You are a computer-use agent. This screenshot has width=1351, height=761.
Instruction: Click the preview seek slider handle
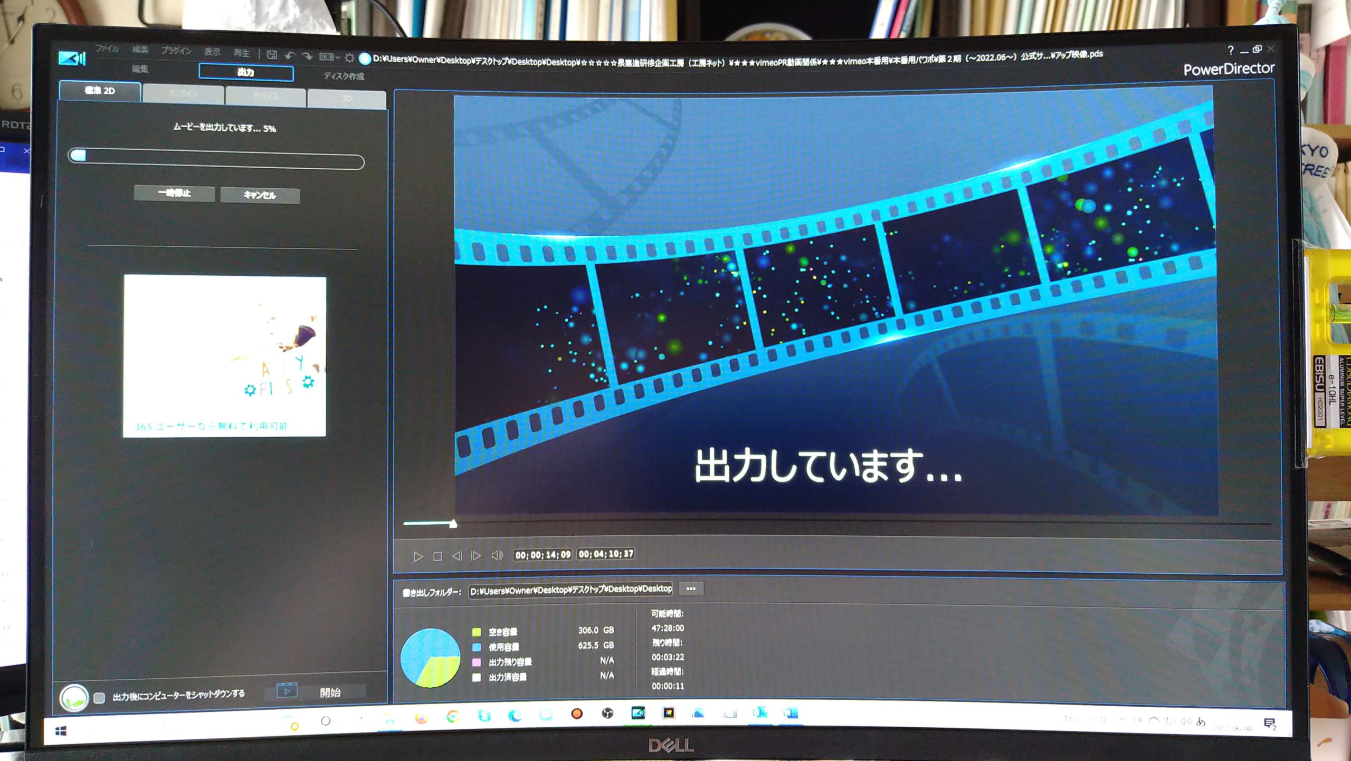453,524
